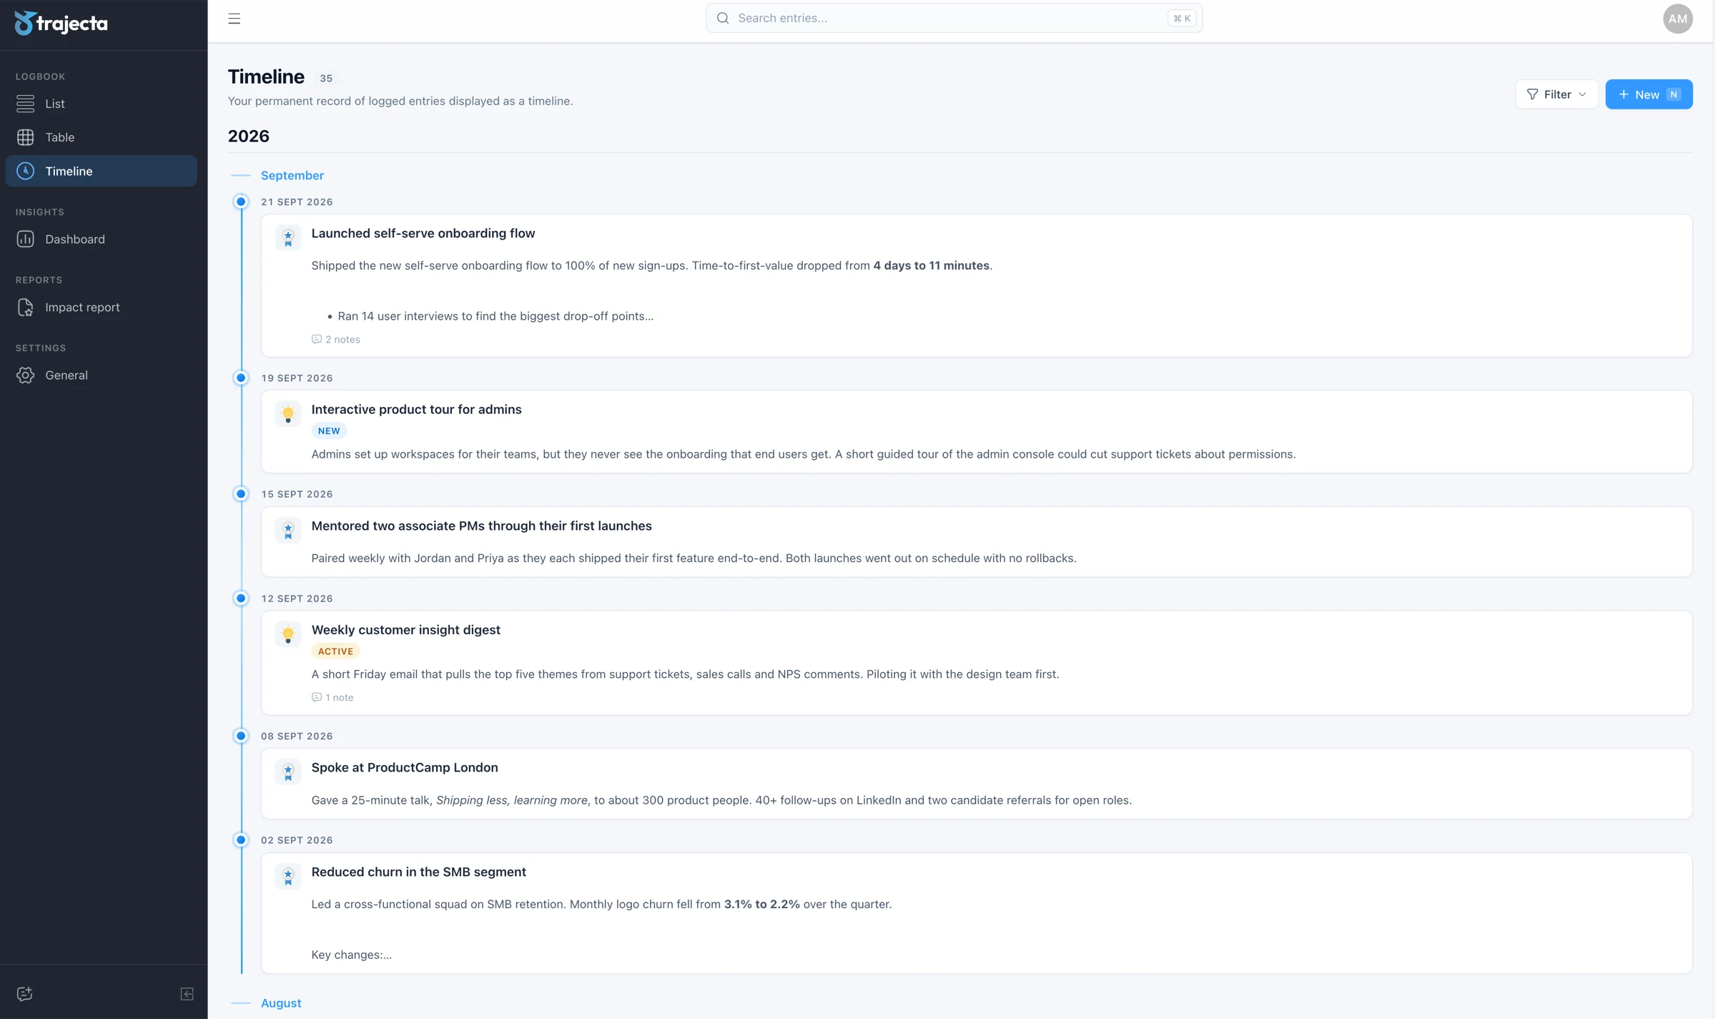
Task: Click the Impact report document icon
Action: pos(25,307)
